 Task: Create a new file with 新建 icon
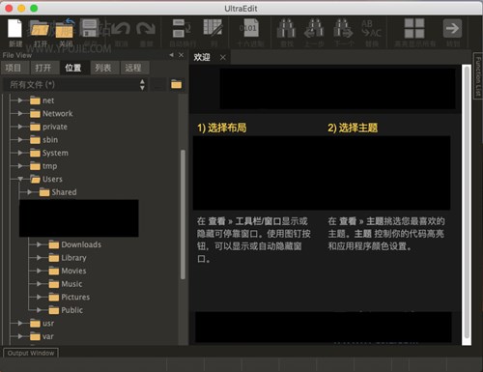click(14, 28)
